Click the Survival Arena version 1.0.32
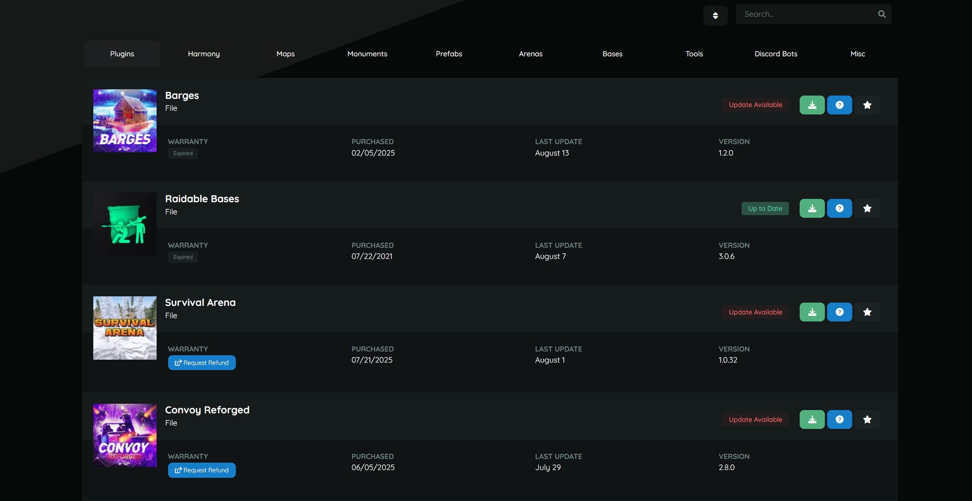This screenshot has width=972, height=501. pos(728,360)
